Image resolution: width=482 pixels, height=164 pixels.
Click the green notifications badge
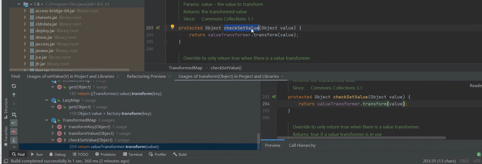tap(479, 154)
